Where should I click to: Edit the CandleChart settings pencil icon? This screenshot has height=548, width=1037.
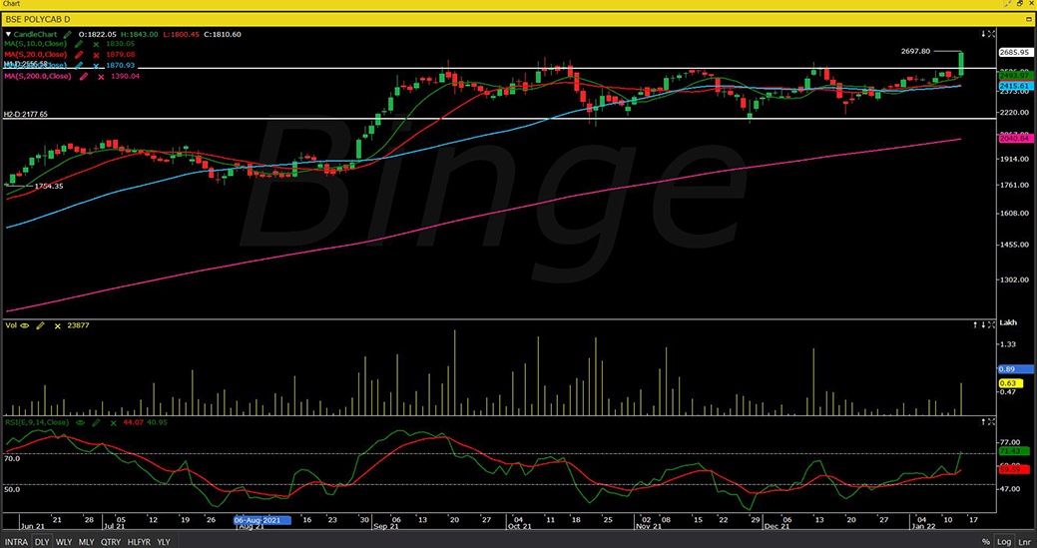point(68,34)
